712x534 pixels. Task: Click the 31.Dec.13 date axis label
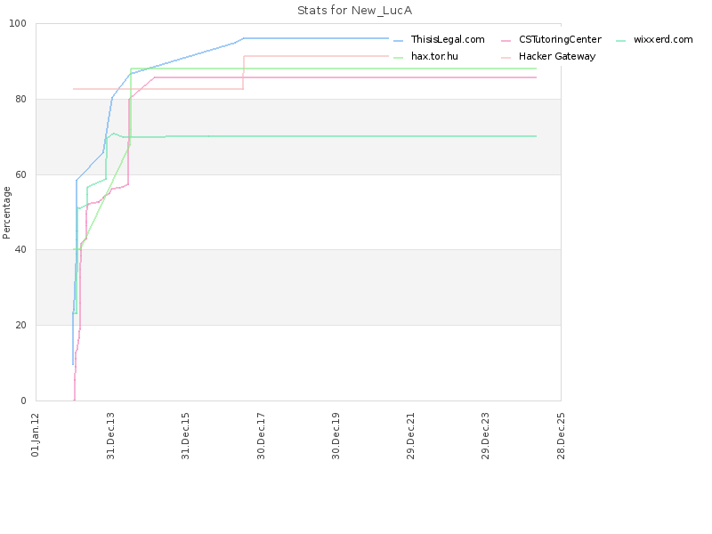[110, 435]
